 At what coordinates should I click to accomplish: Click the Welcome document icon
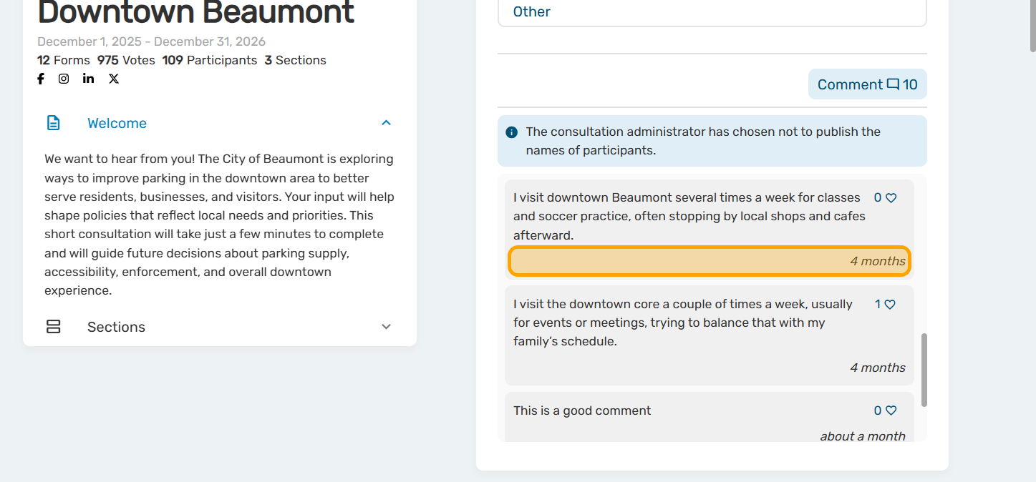(54, 123)
